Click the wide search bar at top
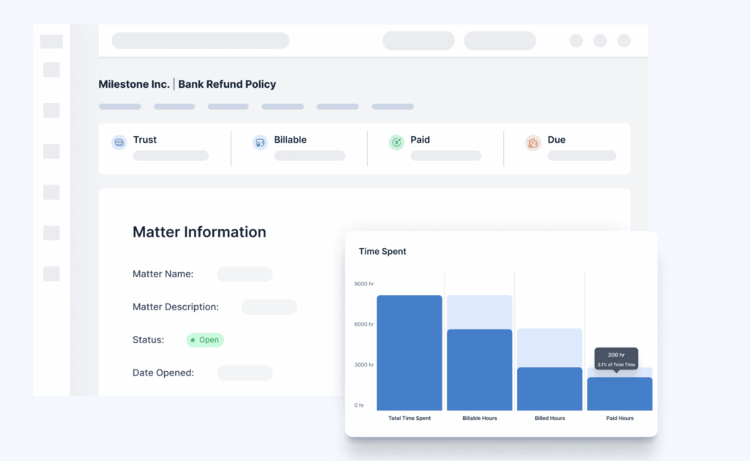The image size is (750, 461). 200,41
